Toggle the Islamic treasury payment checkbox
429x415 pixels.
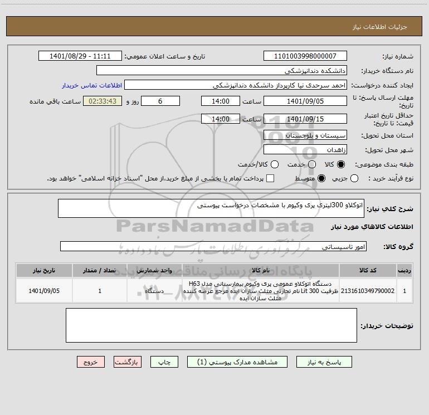tap(270, 178)
